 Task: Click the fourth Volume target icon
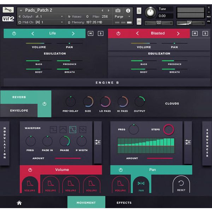click(x=92, y=185)
